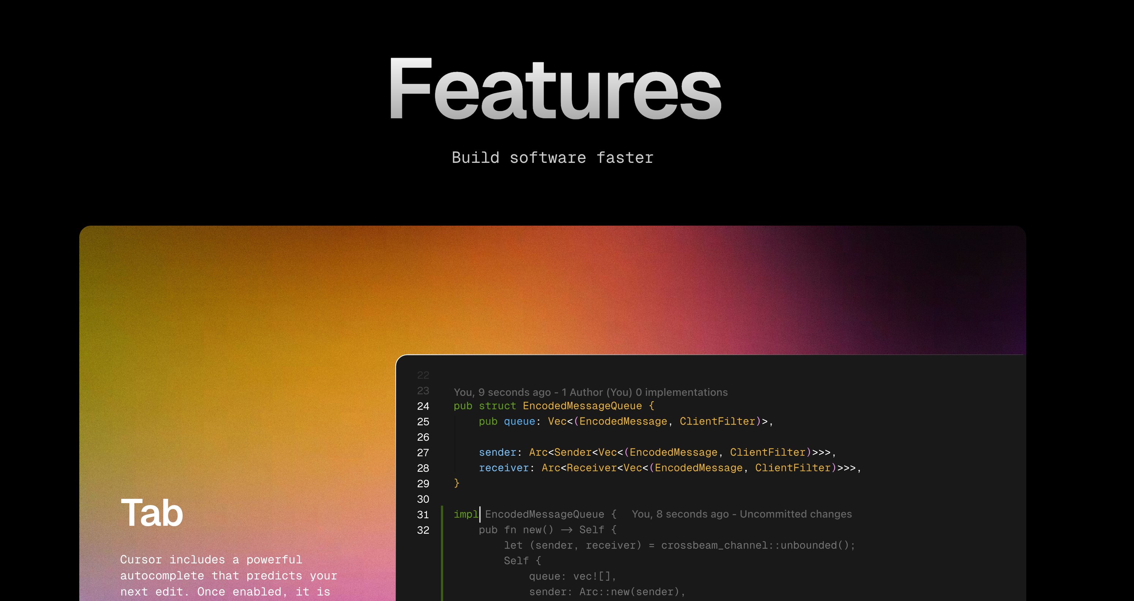Click the suggested 'sender: Arc::new(sender),' line
1134x601 pixels.
(607, 592)
